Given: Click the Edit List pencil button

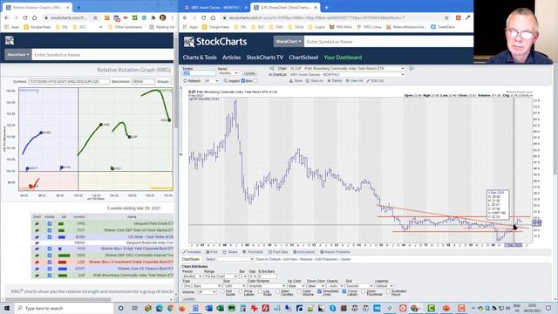Looking at the screenshot, I should [375, 81].
